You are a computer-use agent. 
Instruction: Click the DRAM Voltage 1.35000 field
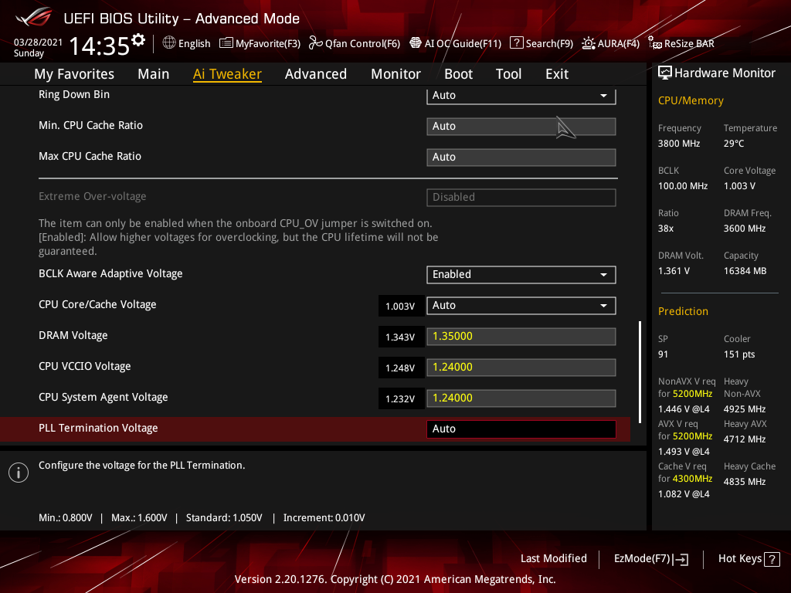(521, 337)
